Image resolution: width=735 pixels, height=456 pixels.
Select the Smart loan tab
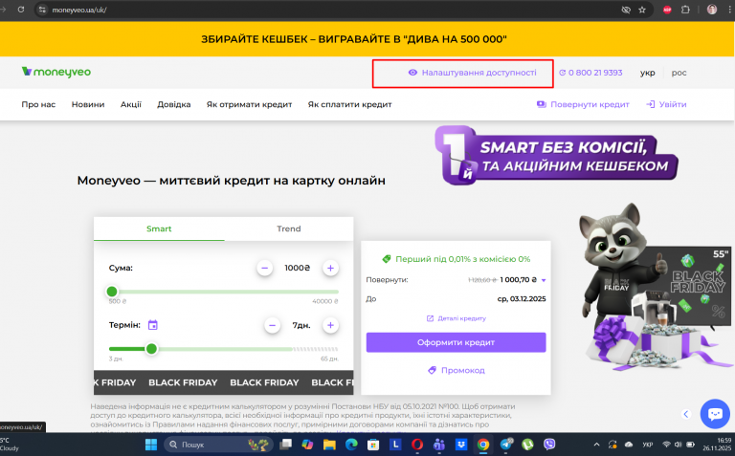click(x=159, y=228)
